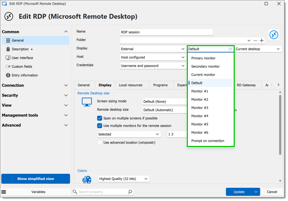Click the selected monitors field showing 1 3

click(177, 134)
